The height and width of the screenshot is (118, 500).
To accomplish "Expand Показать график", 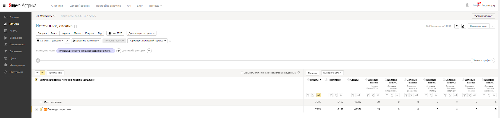I will (x=483, y=60).
